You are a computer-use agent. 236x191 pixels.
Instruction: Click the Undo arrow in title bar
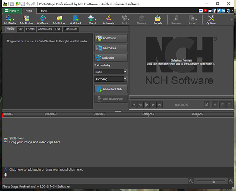point(28,4)
